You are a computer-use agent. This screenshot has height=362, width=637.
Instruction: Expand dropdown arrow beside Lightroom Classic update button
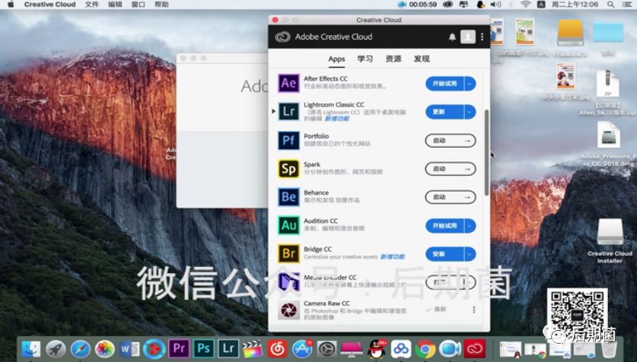(x=470, y=112)
